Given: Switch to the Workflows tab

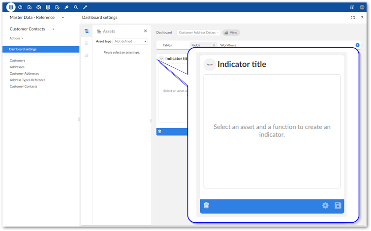Looking at the screenshot, I should pyautogui.click(x=228, y=45).
